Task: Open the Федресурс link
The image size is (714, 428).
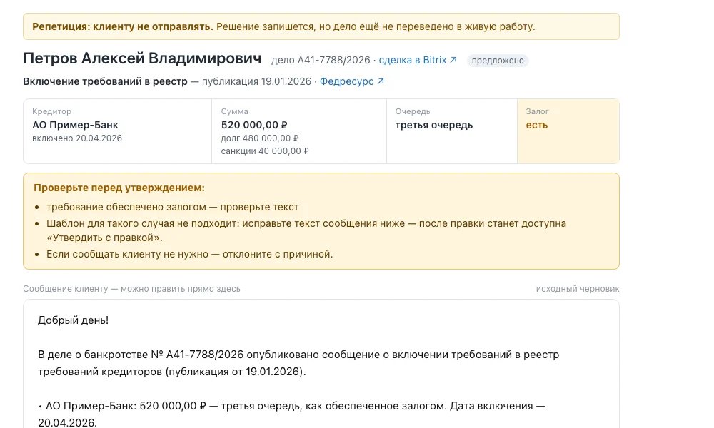Action: point(351,81)
